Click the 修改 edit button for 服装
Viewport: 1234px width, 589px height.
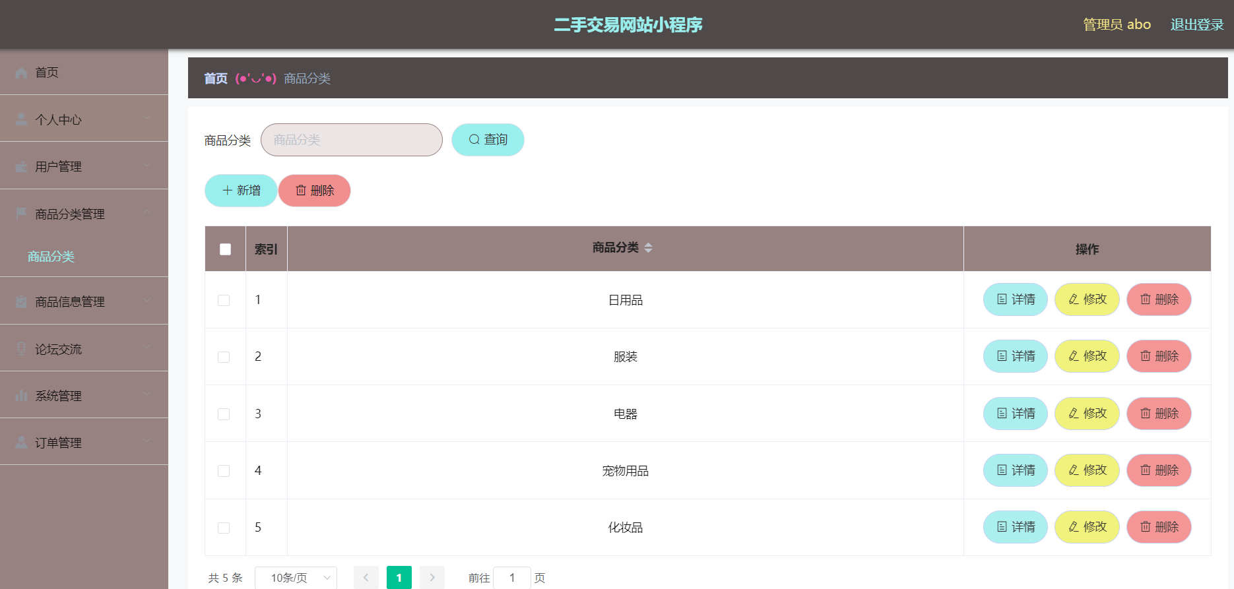tap(1086, 356)
